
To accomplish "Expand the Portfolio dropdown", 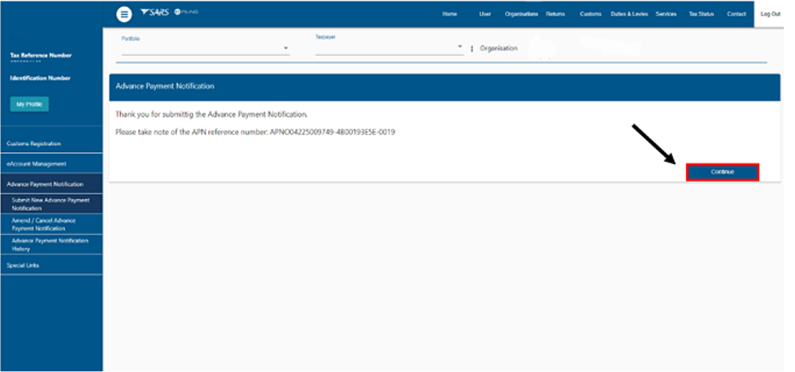I will tap(286, 49).
